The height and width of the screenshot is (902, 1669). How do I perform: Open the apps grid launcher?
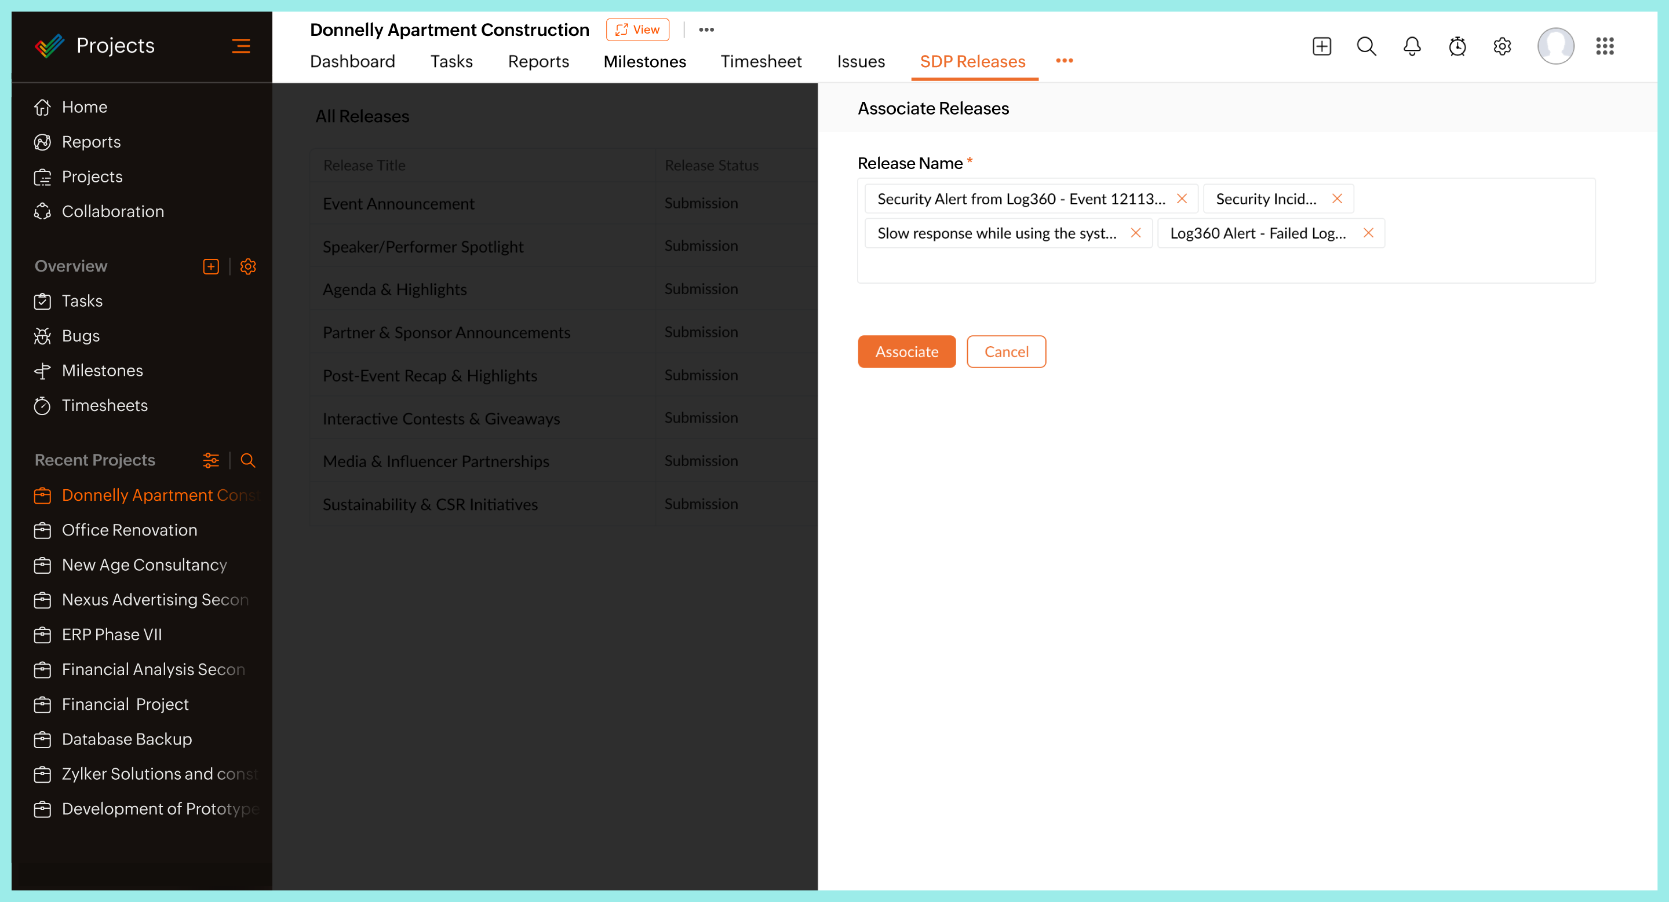coord(1604,46)
